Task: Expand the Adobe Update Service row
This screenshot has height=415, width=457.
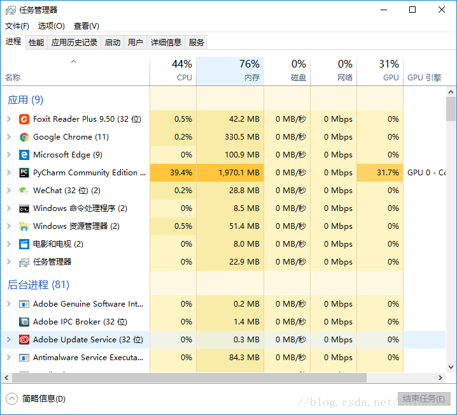Action: tap(9, 339)
